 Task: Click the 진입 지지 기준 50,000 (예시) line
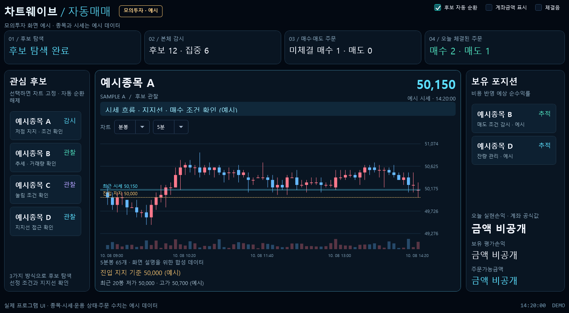(x=141, y=273)
